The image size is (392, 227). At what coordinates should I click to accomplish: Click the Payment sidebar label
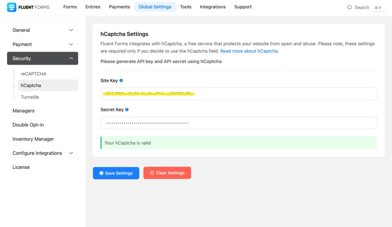click(x=22, y=44)
